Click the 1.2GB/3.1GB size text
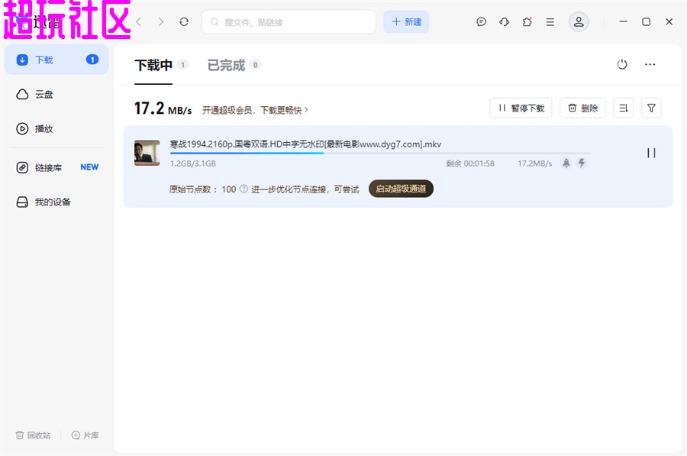687x456 pixels. (x=193, y=163)
